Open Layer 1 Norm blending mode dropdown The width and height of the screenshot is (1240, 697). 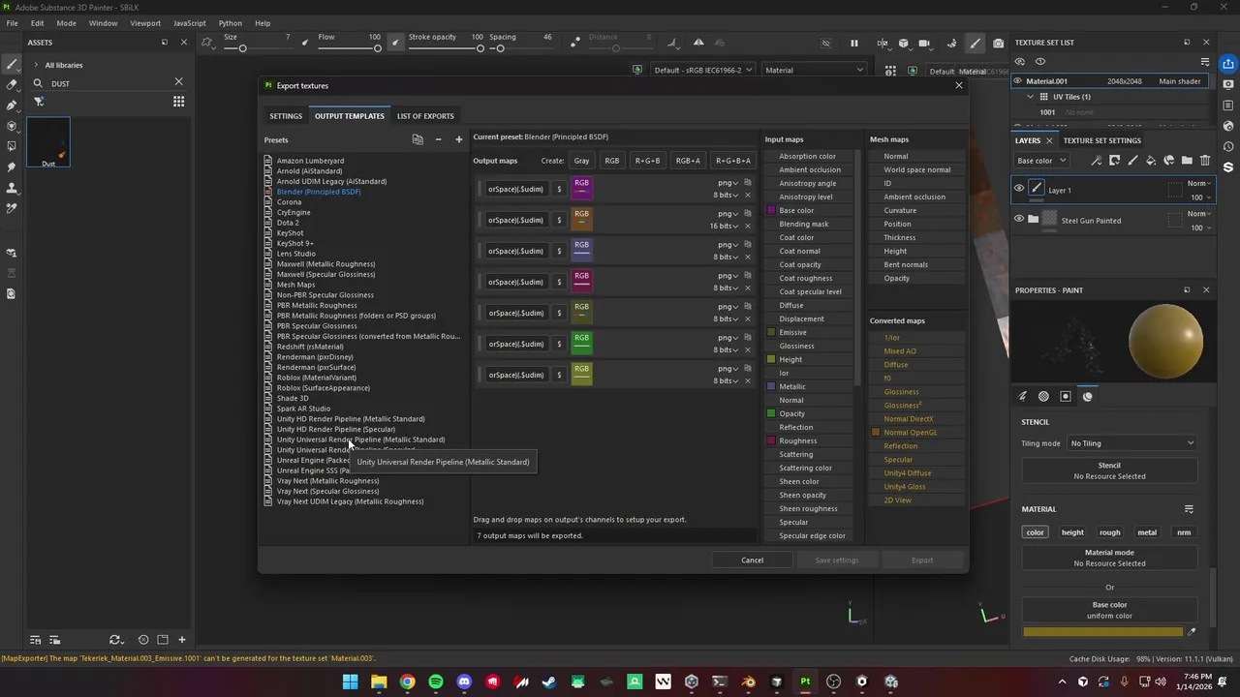pyautogui.click(x=1198, y=183)
